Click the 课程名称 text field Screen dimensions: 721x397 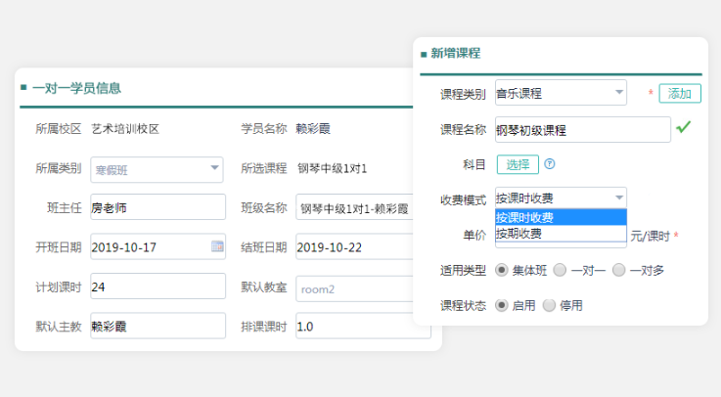click(582, 129)
